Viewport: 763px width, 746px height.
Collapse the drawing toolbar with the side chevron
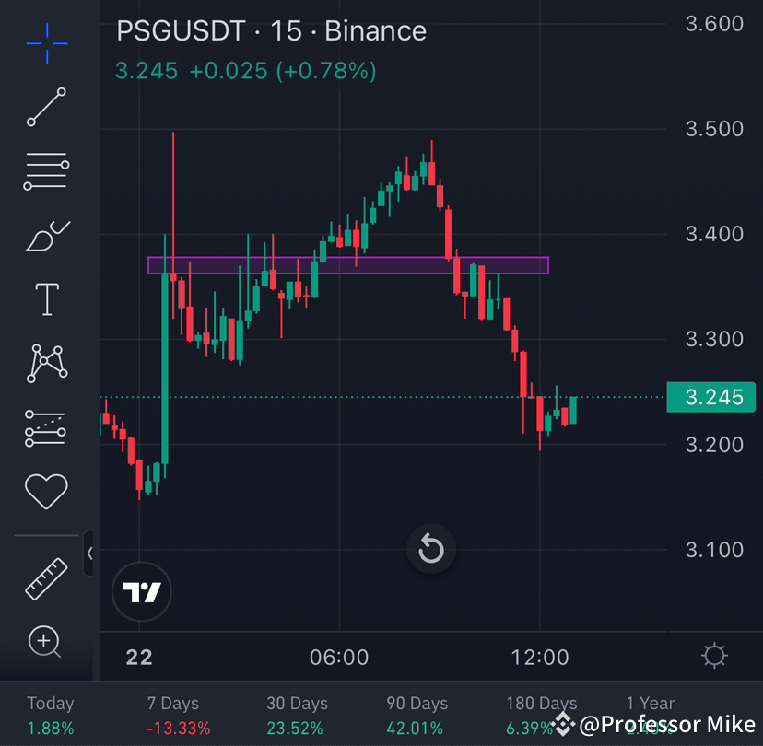click(x=88, y=554)
